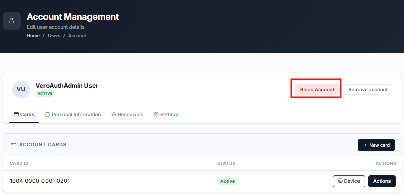Screen dimensions: 404x195
Task: Click the ACTIONS column header
Action: coord(386,163)
